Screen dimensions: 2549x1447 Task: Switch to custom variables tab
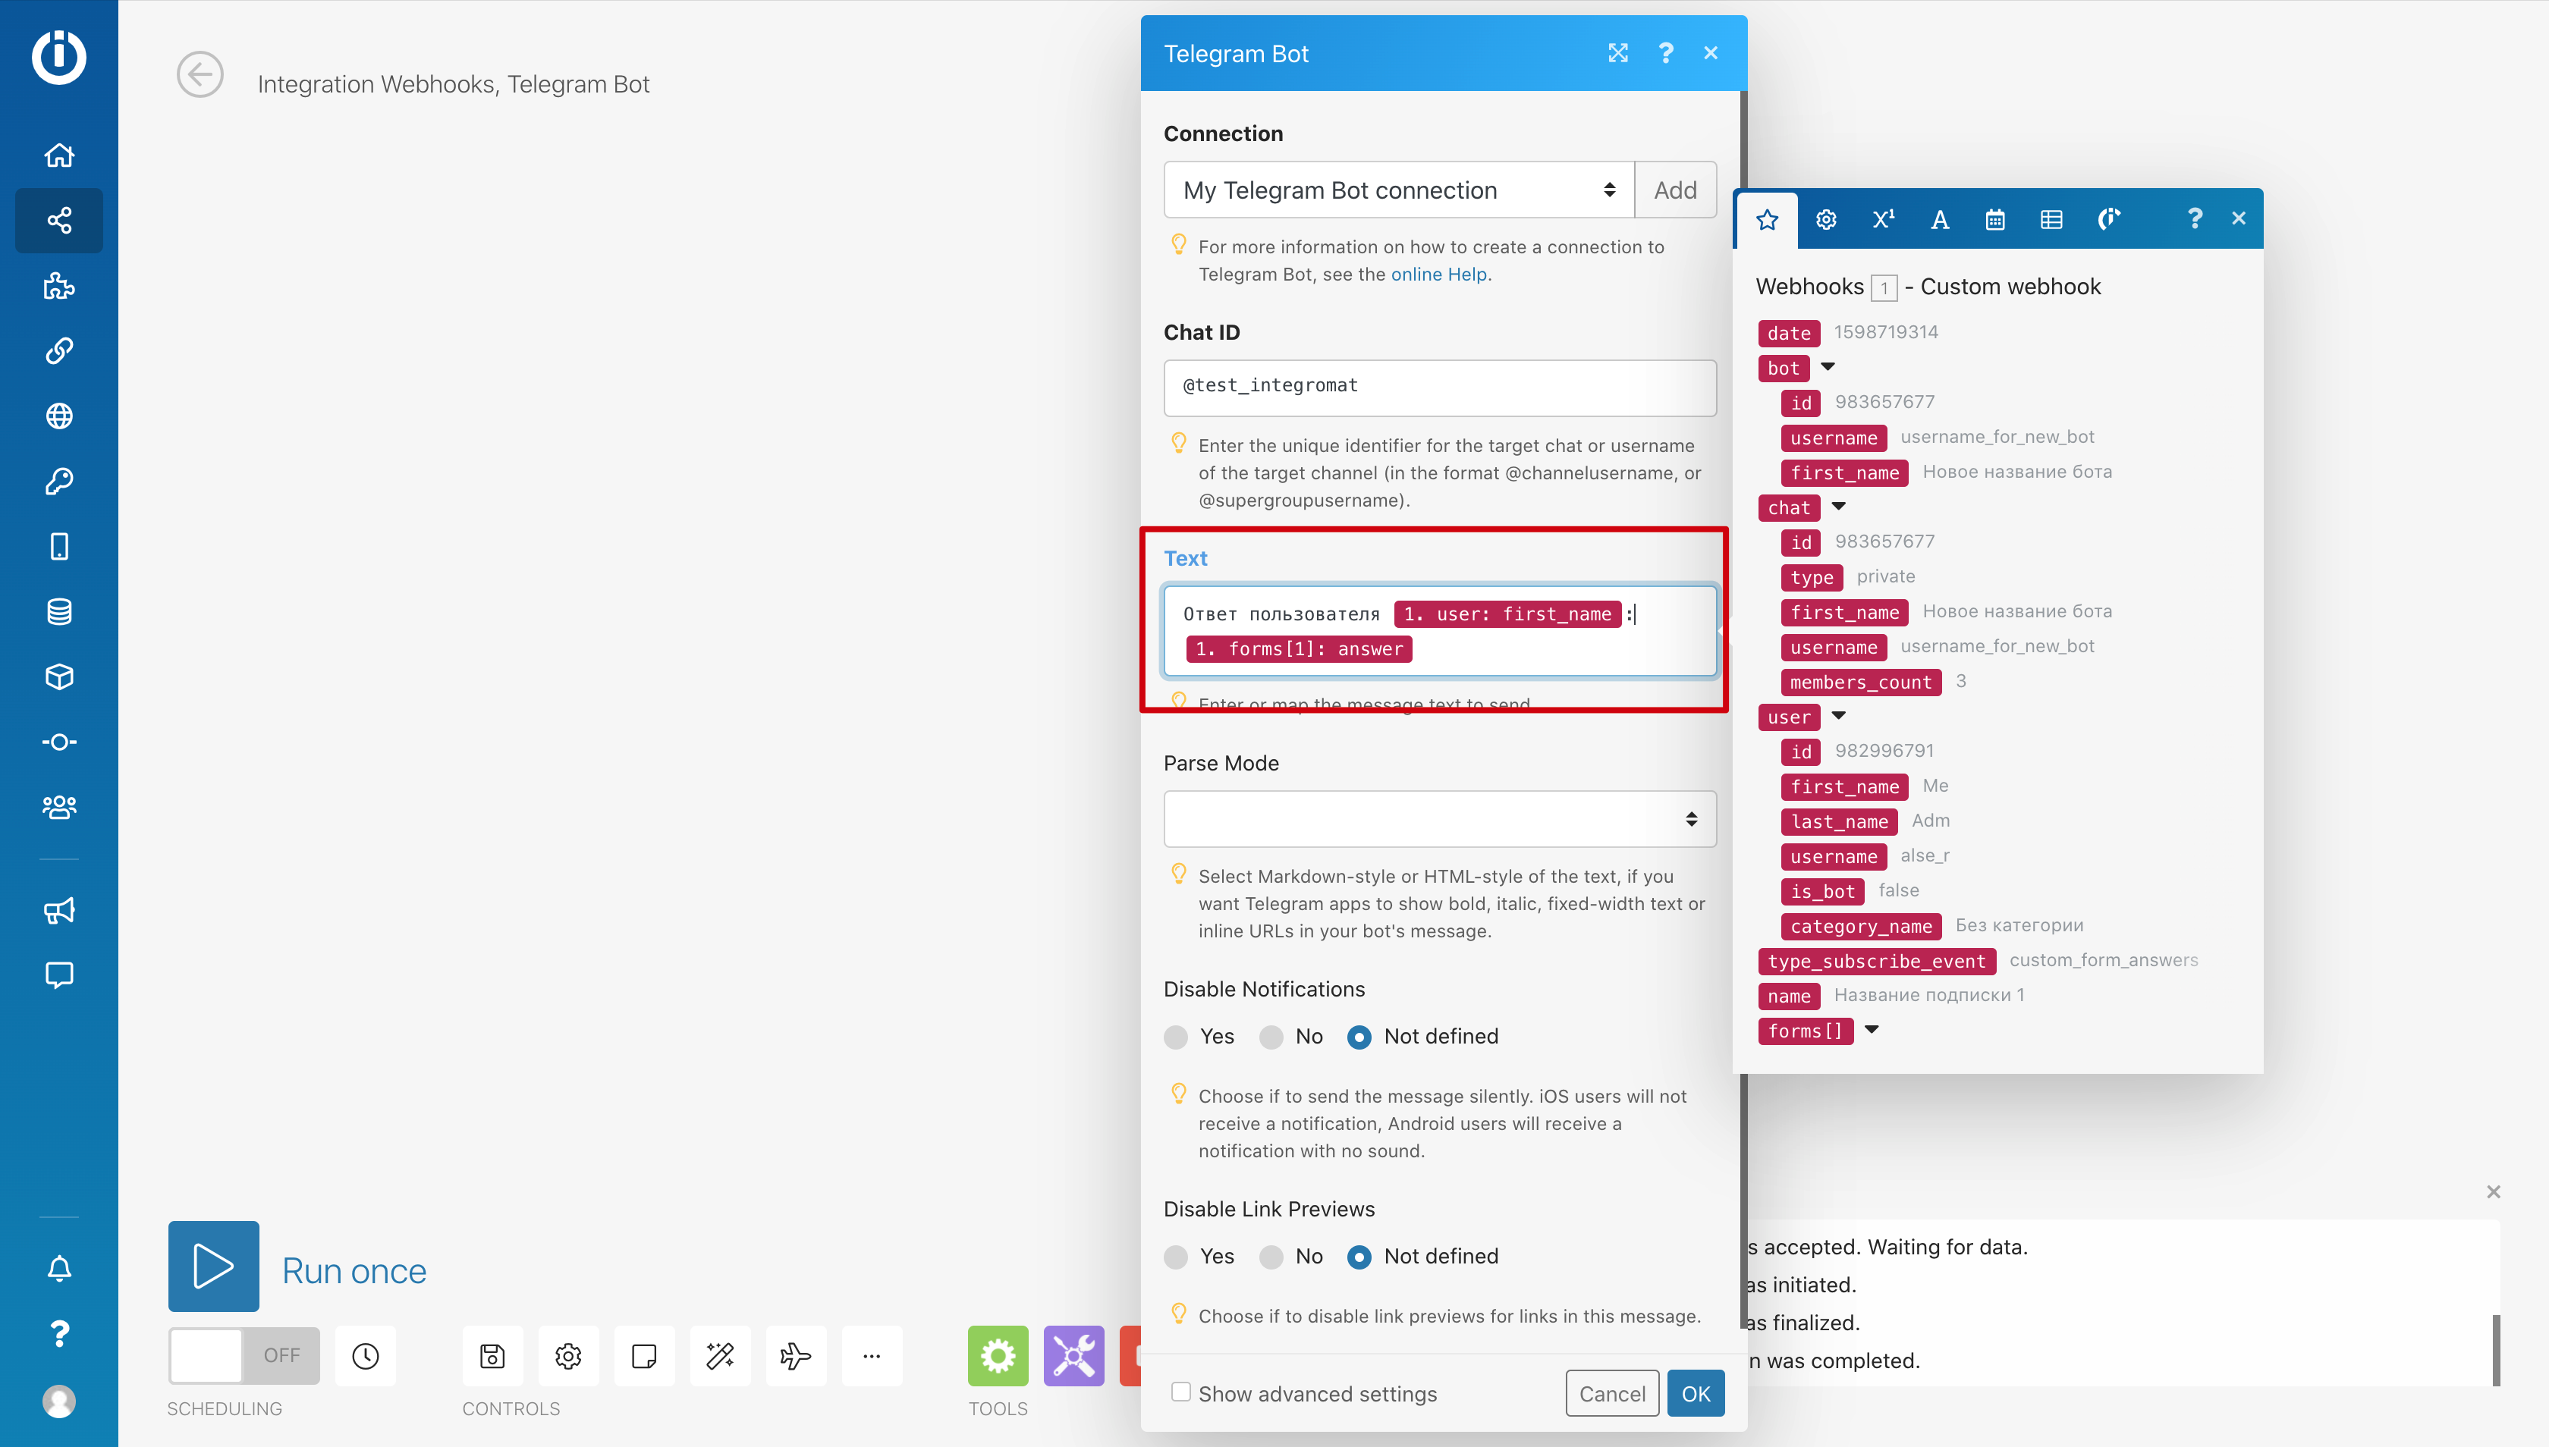[2108, 220]
